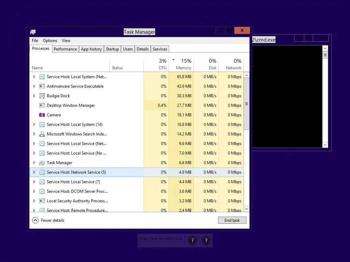The height and width of the screenshot is (262, 350).
Task: Click the Service Host: Local Service (Net... icon
Action: pyautogui.click(x=42, y=144)
